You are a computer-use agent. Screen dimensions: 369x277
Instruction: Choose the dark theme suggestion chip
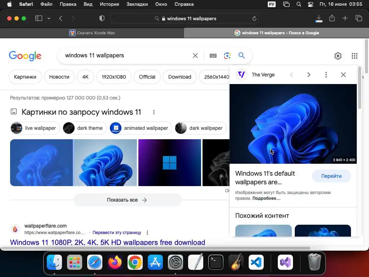pyautogui.click(x=84, y=128)
